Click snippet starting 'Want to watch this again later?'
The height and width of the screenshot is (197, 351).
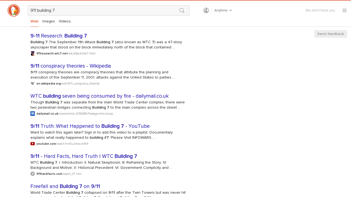click(101, 135)
